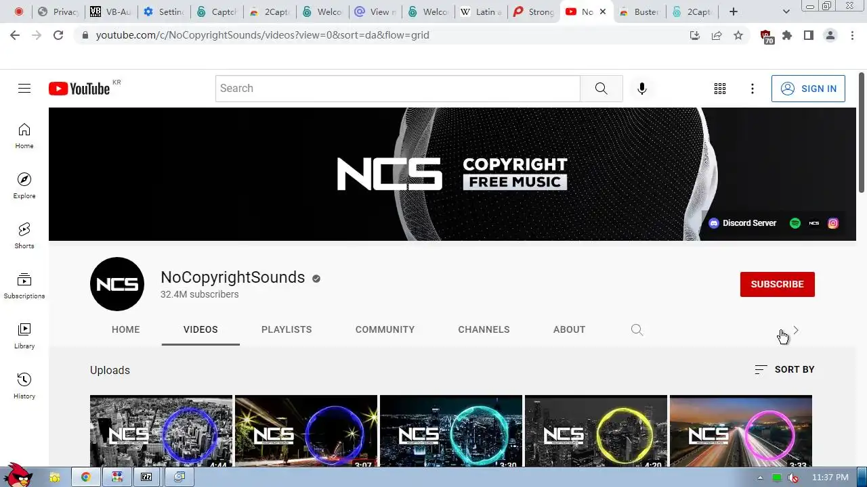Switch to the Strong browser tab

coord(534,11)
